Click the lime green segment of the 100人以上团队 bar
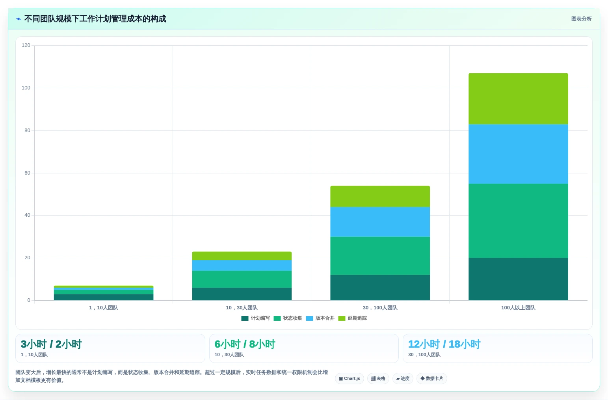Viewport: 608px width, 400px height. (518, 99)
